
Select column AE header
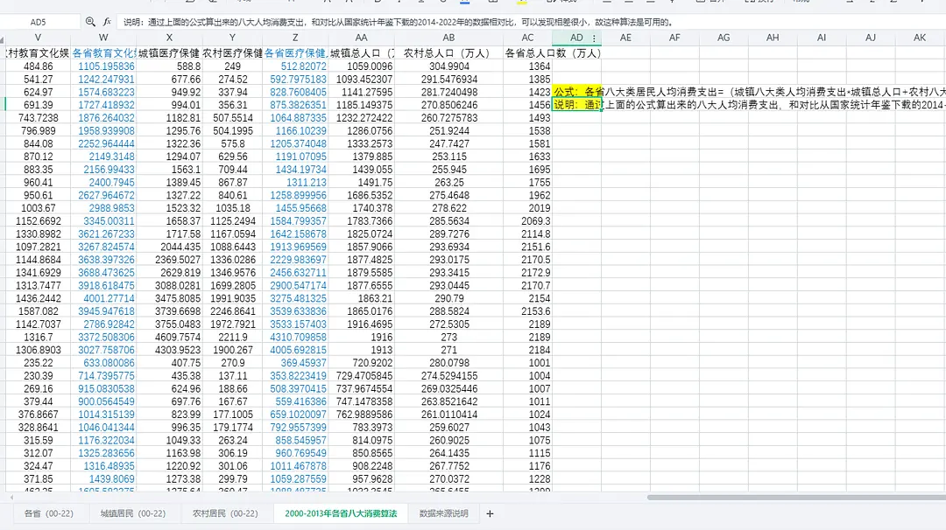tap(625, 38)
